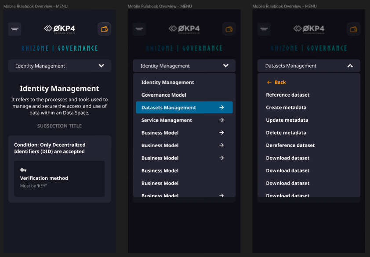370x257 pixels.
Task: Click wallet icon on screen with Back link
Action: click(x=353, y=29)
